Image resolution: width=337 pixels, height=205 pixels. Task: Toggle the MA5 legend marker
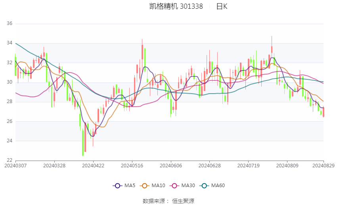[117, 186]
